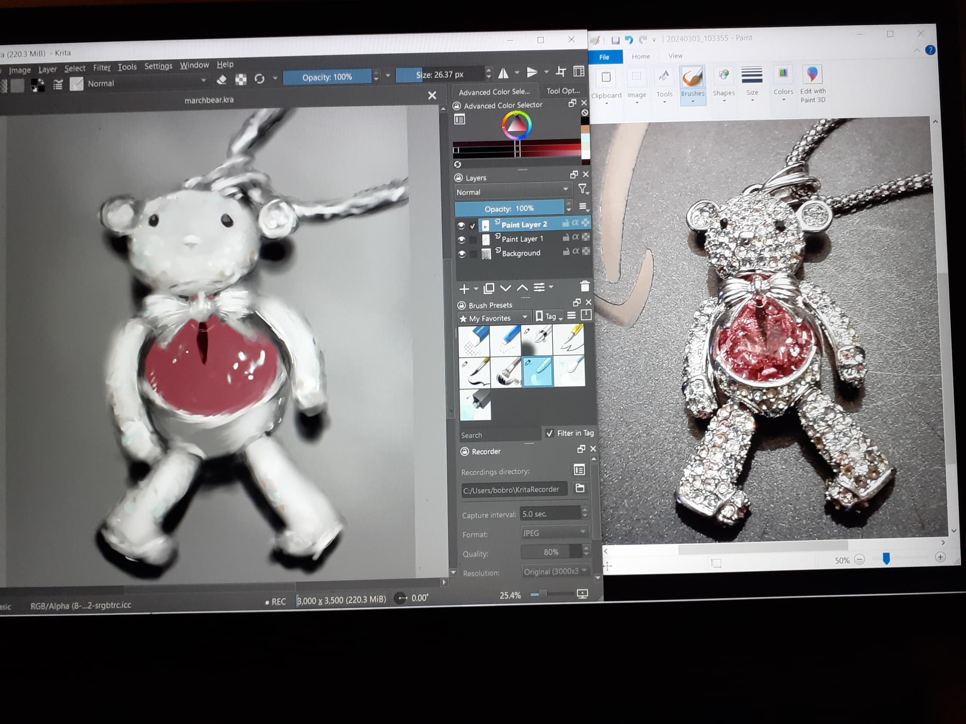Toggle eraser mode icon in Krita toolbar
The height and width of the screenshot is (724, 966).
(x=221, y=79)
